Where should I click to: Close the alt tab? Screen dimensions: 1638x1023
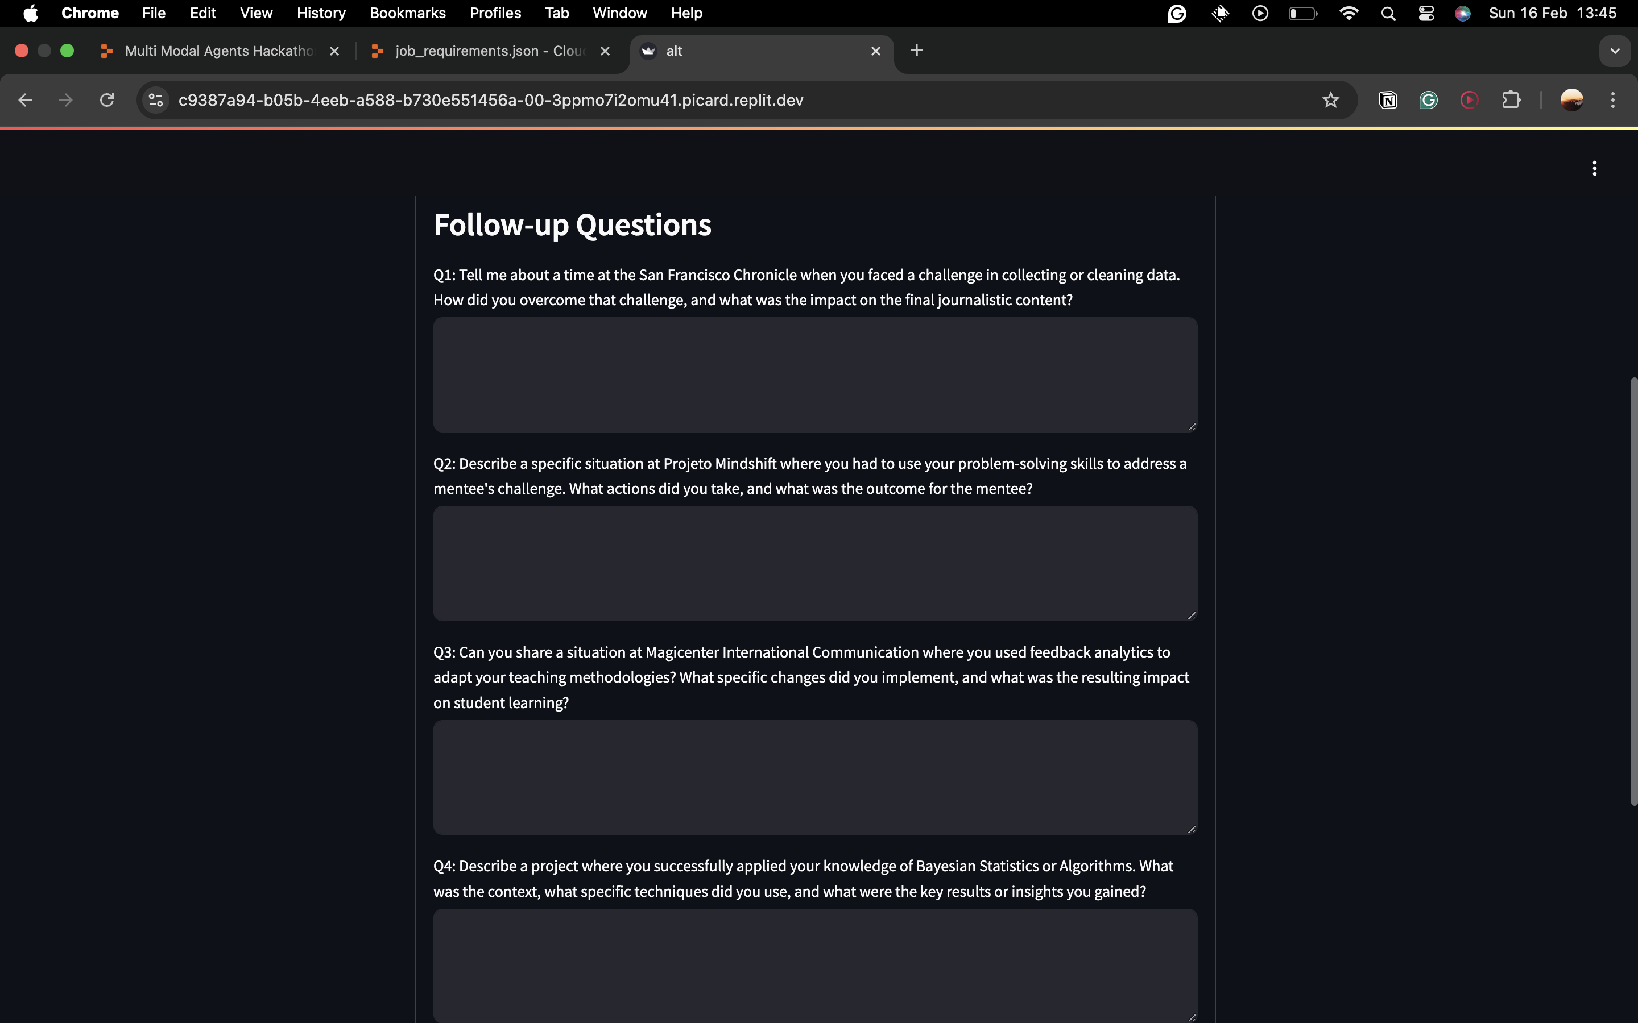pyautogui.click(x=875, y=51)
